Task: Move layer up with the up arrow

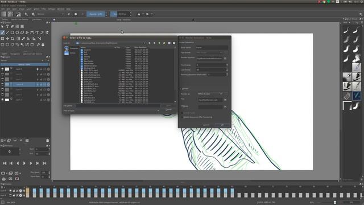Action: click(x=21, y=141)
